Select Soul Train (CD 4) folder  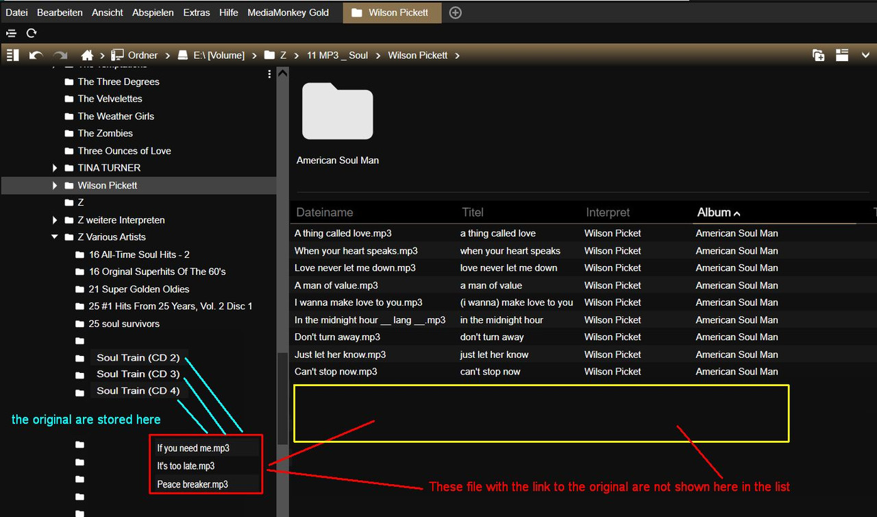(x=138, y=391)
